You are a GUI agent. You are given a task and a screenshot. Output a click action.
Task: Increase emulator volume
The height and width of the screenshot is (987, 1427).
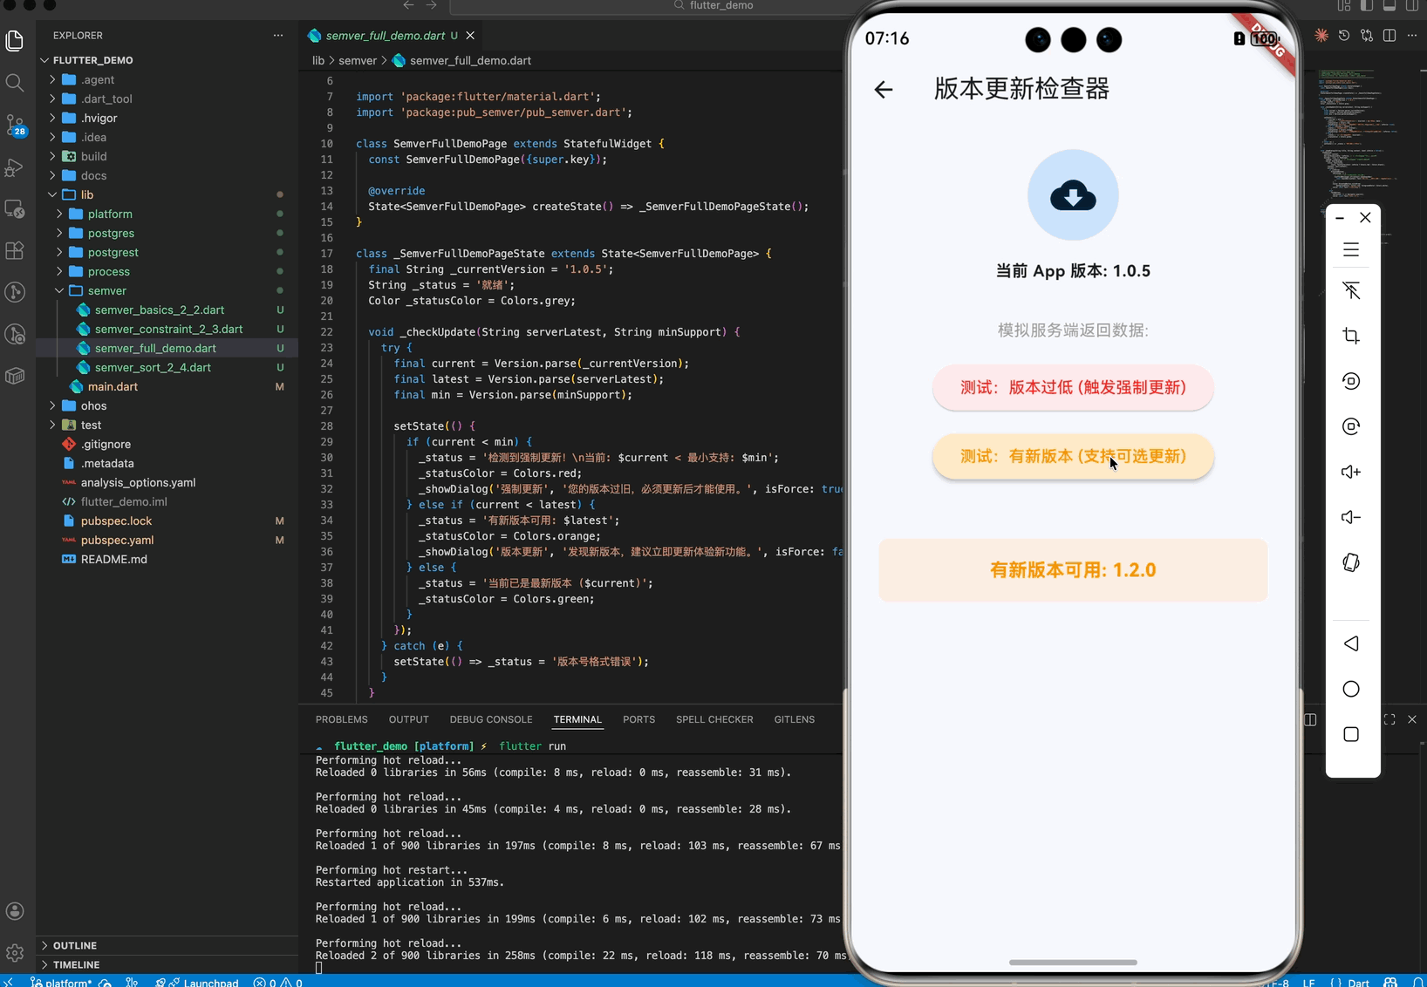click(x=1351, y=472)
